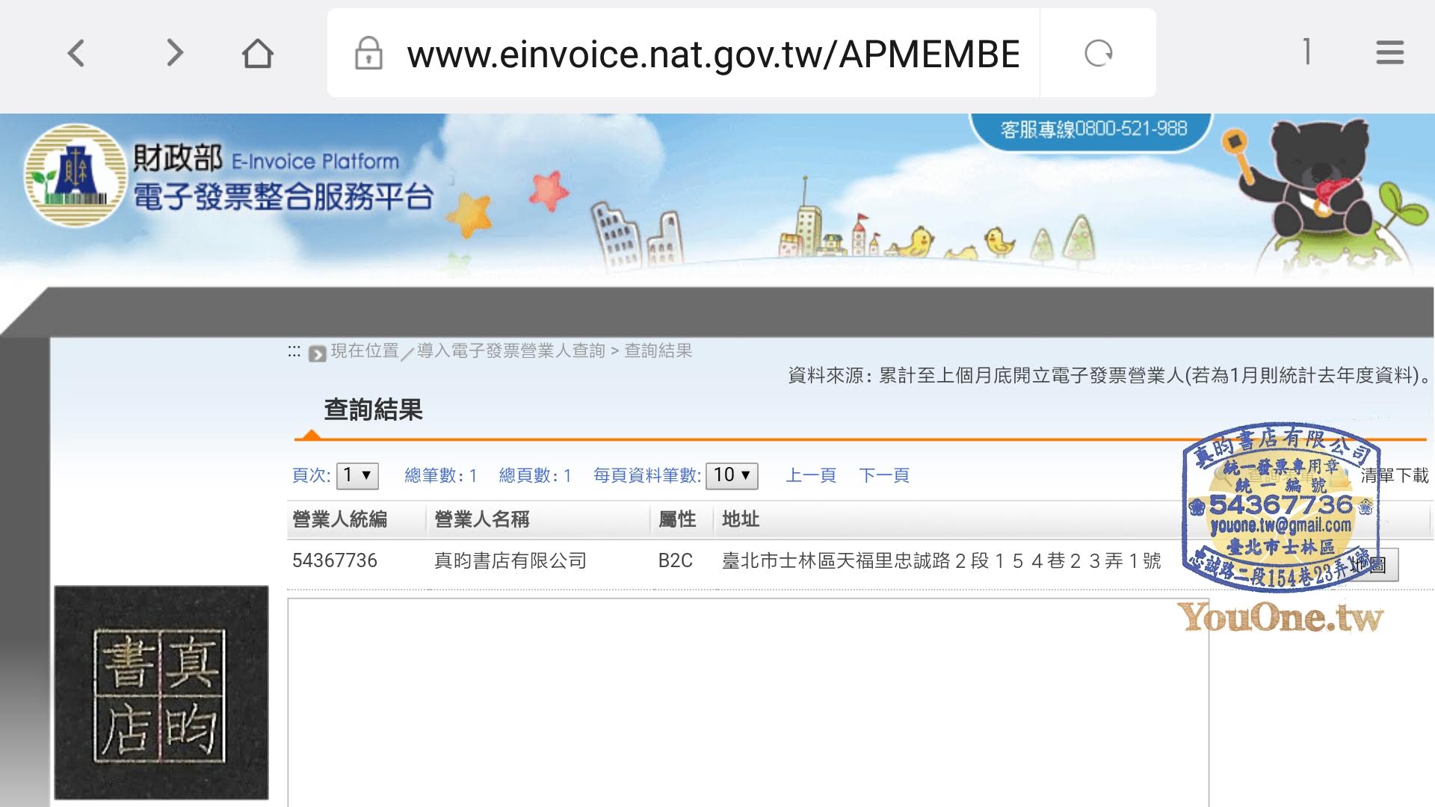Select the B2C attribute cell

676,560
